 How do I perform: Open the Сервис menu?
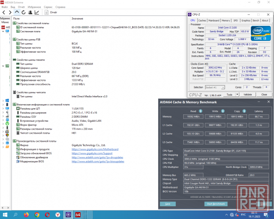pos(48,7)
